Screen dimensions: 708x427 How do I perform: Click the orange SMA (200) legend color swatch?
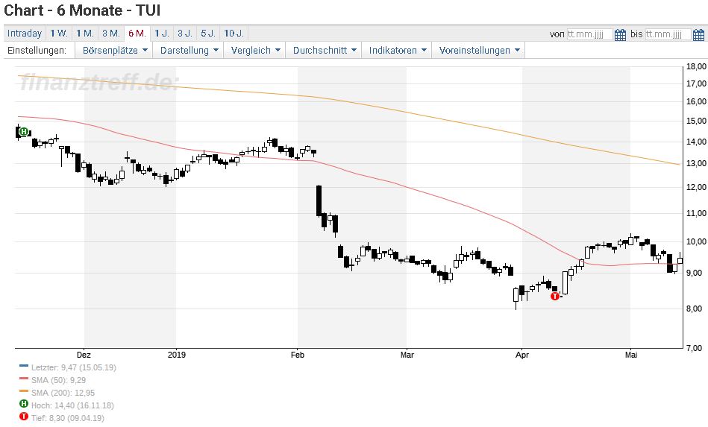pyautogui.click(x=24, y=391)
